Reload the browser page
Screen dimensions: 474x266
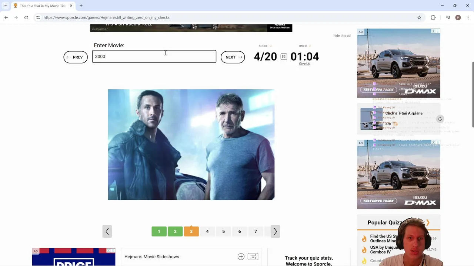(x=26, y=17)
